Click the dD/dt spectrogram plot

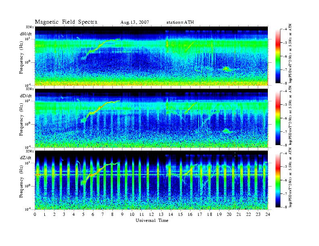coord(151,118)
